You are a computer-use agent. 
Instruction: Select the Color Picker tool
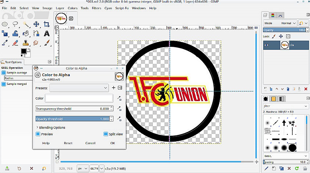[x=5, y=43]
